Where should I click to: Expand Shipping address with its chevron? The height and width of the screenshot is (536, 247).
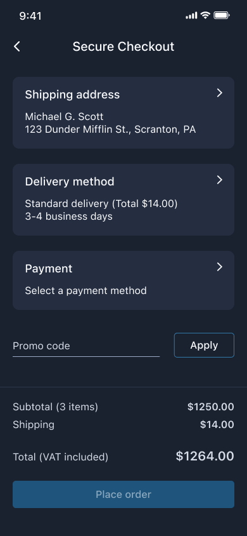[x=220, y=93]
